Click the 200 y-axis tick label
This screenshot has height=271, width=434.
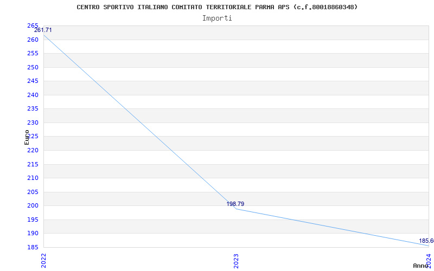tap(33, 206)
